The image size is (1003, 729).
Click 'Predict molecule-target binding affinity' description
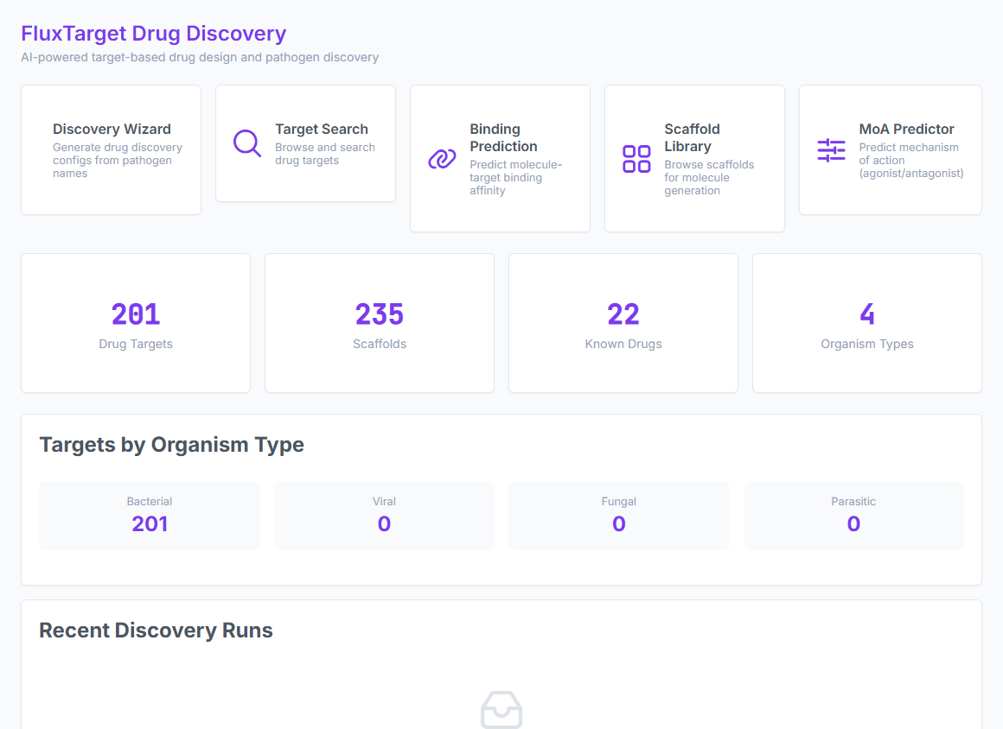[x=515, y=178]
